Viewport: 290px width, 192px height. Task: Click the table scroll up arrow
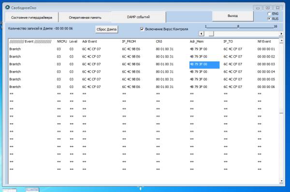[281, 41]
